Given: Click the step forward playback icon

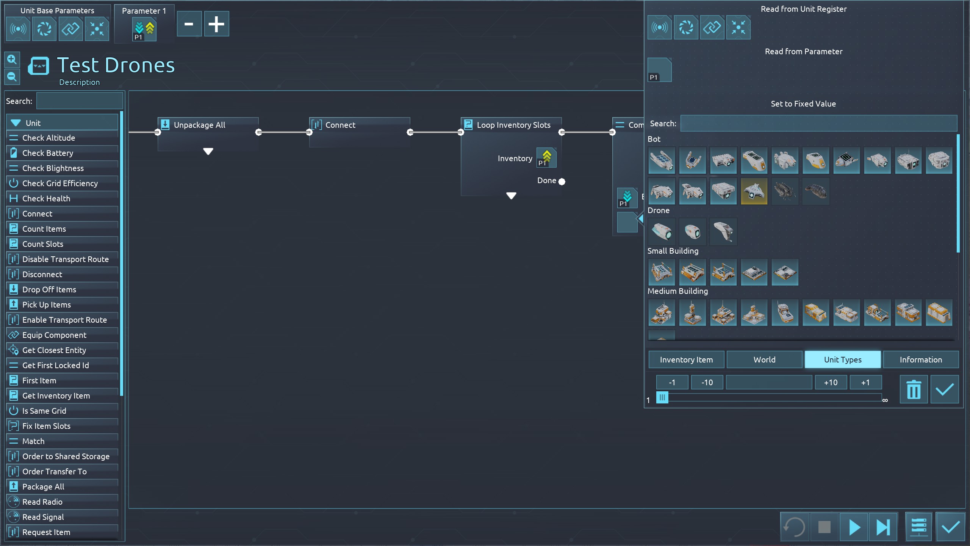Looking at the screenshot, I should click(x=883, y=527).
